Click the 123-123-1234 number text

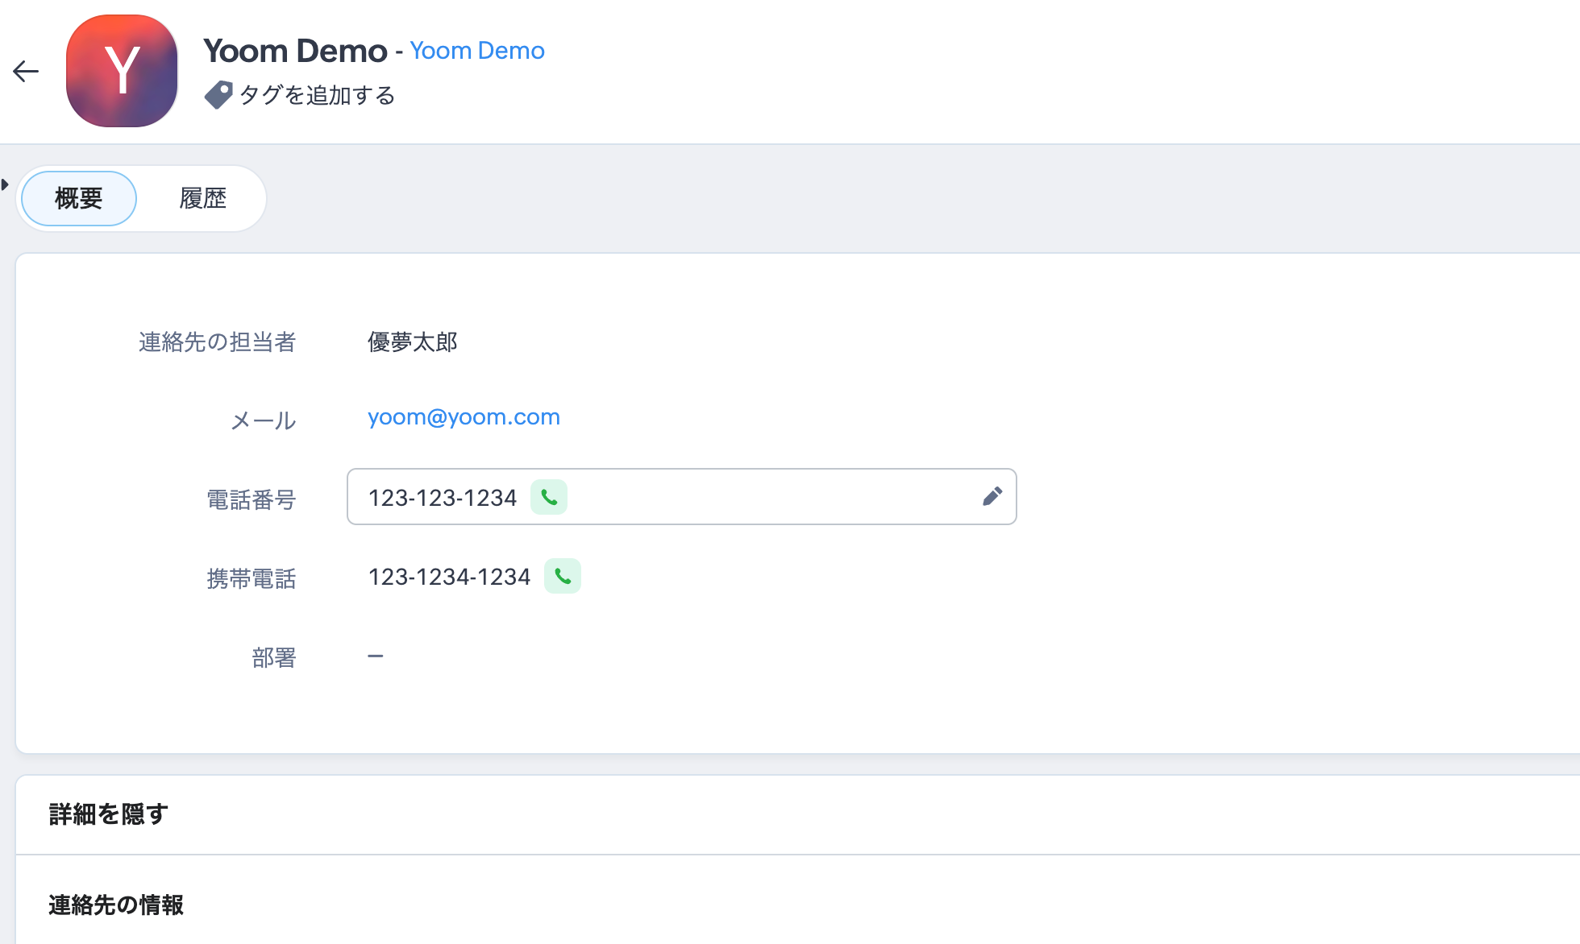442,498
